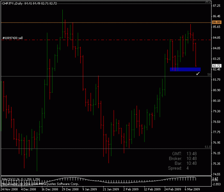224x192 pixels.
Task: Click the 74.55 price axis label
Action: point(216,174)
